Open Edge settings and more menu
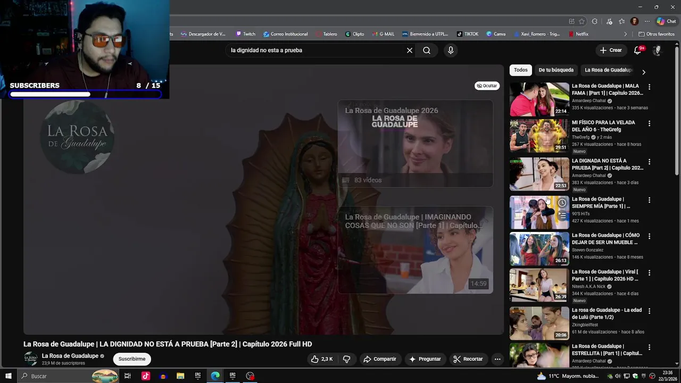This screenshot has height=383, width=681. point(647,21)
